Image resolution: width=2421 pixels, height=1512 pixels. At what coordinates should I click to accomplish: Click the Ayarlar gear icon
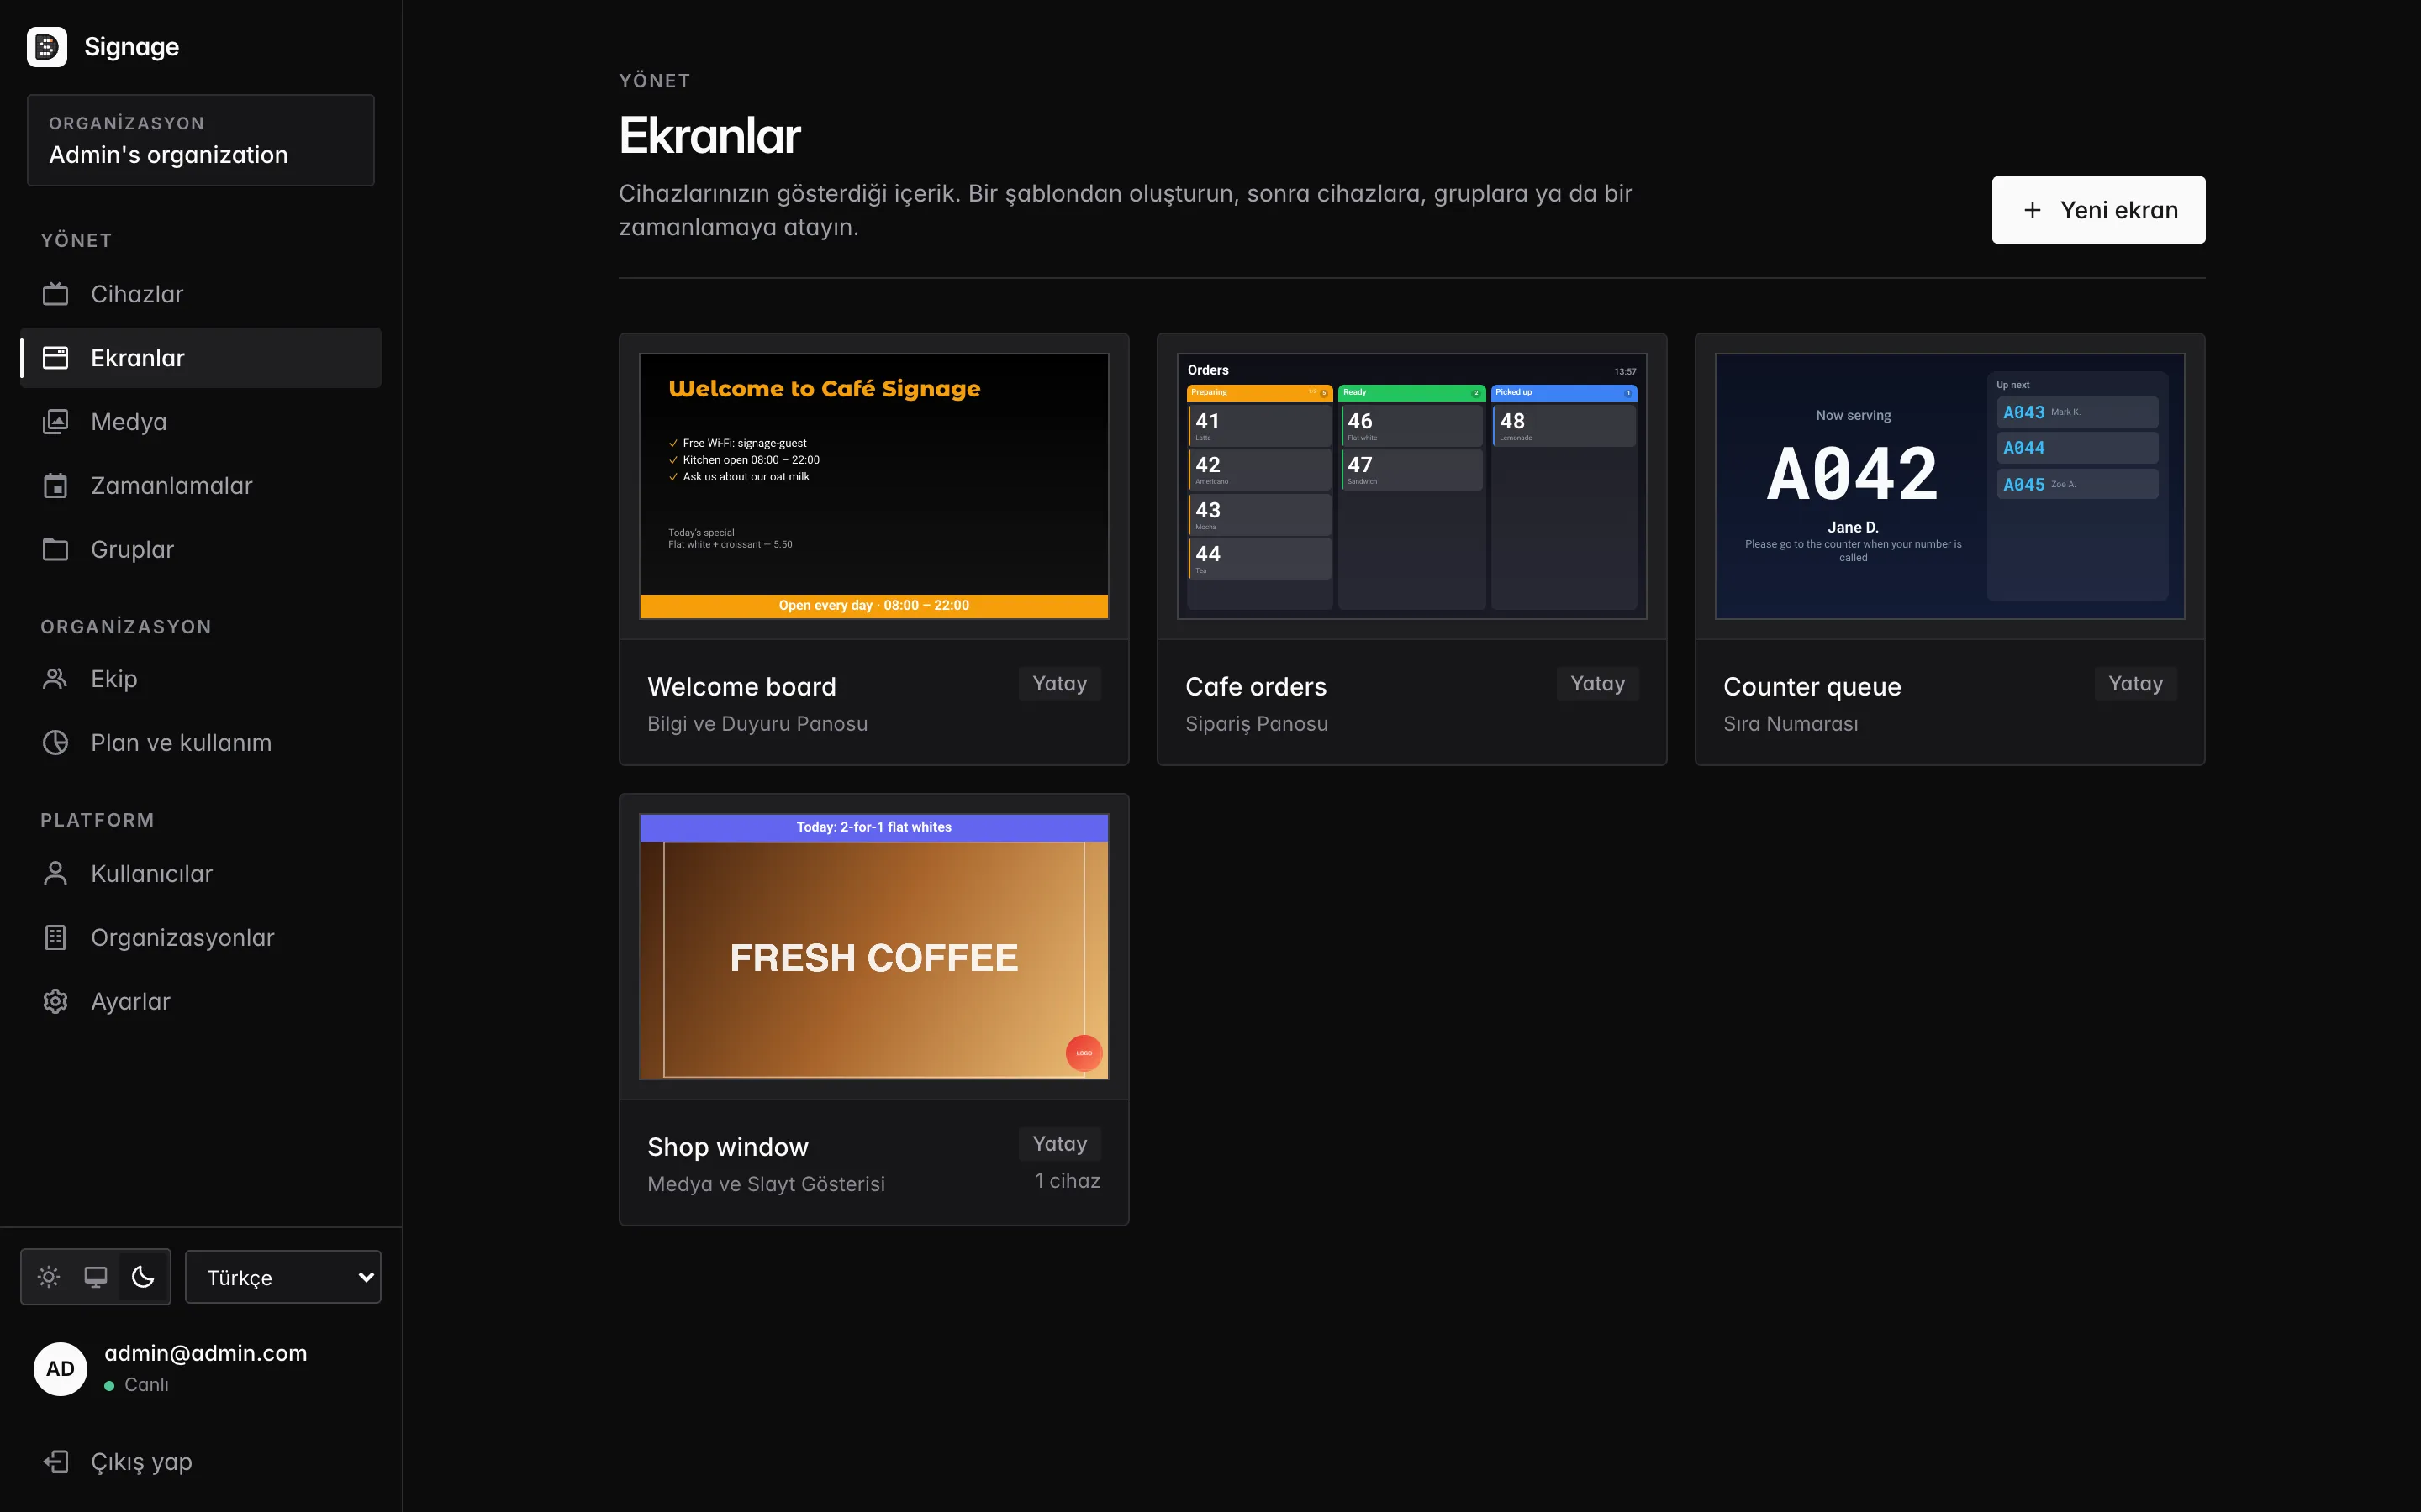(56, 1002)
